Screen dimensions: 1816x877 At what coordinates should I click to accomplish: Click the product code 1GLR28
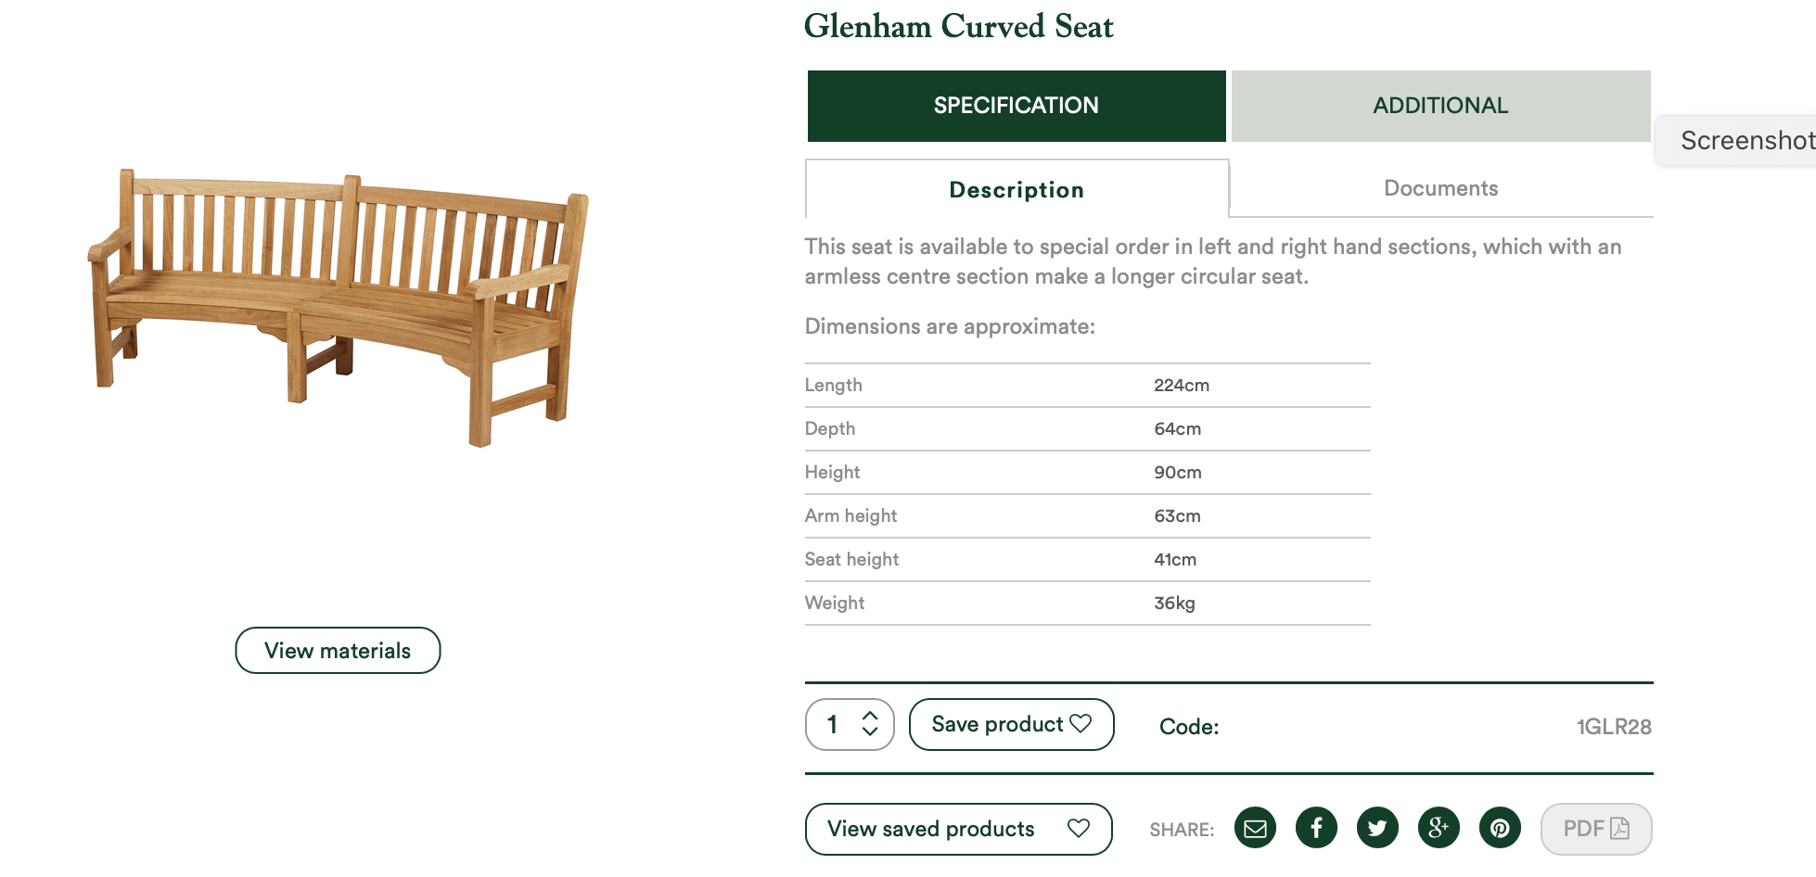click(1614, 727)
